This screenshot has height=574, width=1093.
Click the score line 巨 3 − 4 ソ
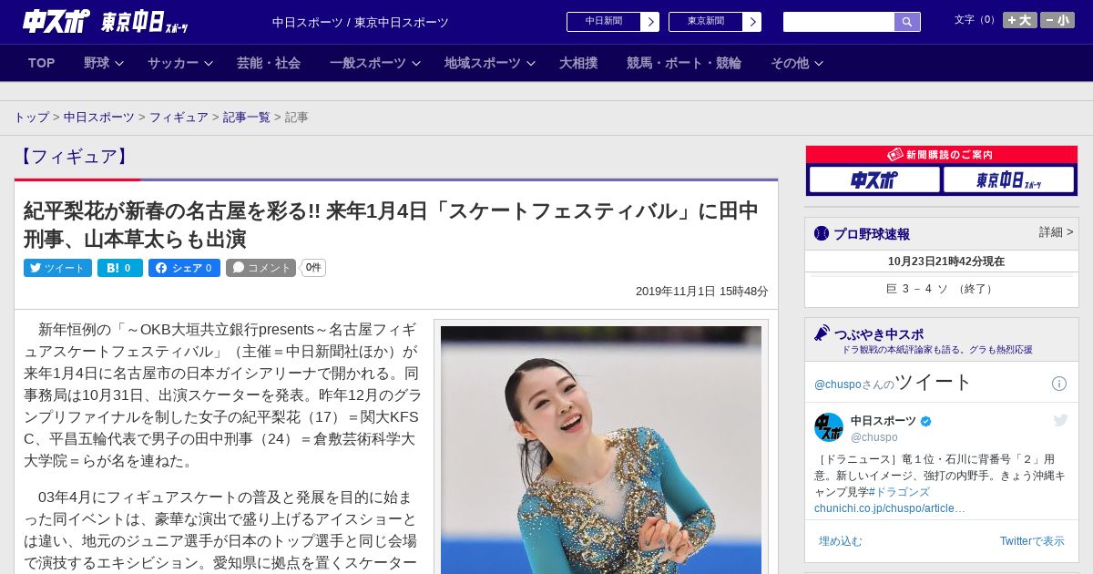coord(942,289)
